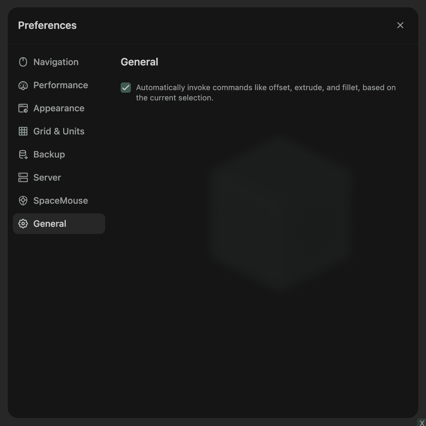Select the General label in the sidebar

click(50, 224)
